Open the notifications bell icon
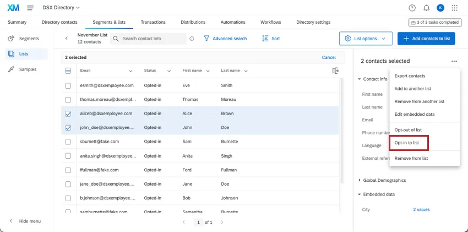This screenshot has height=232, width=468. coord(427,8)
